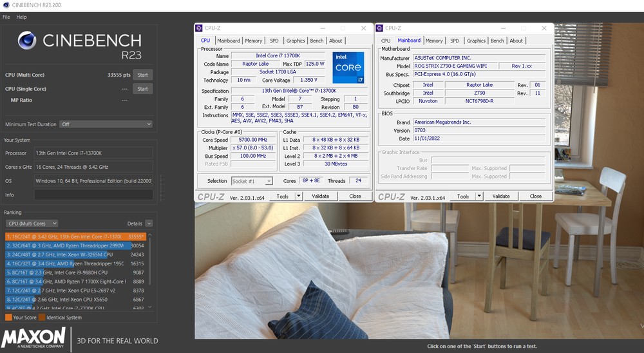The image size is (644, 353).
Task: Switch to Bench tab in left CPU-Z
Action: tap(317, 41)
